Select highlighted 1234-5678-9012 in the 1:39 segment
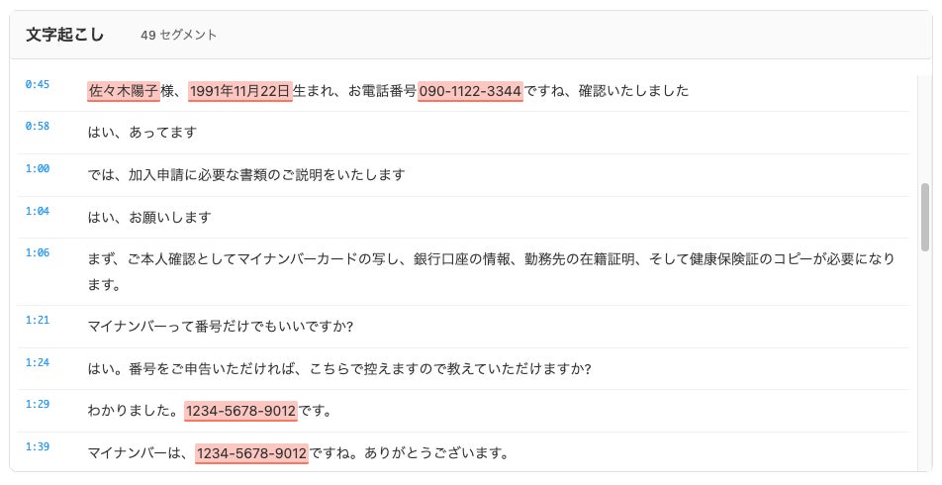This screenshot has height=485, width=942. (x=251, y=453)
